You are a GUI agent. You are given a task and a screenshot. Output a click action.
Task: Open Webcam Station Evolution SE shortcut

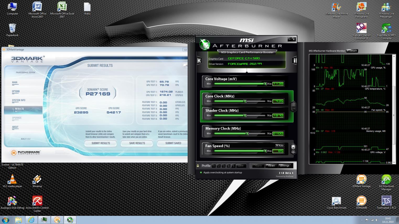(x=361, y=31)
